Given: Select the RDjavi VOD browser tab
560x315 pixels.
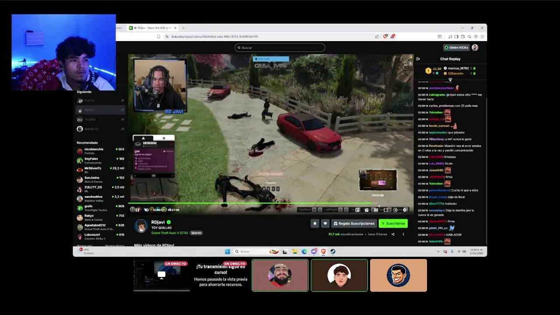Looking at the screenshot, I should coord(153,28).
